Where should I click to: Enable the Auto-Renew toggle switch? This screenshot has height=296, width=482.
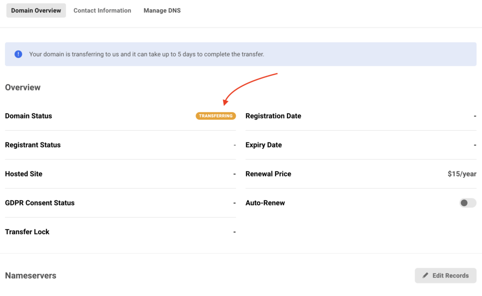click(467, 203)
